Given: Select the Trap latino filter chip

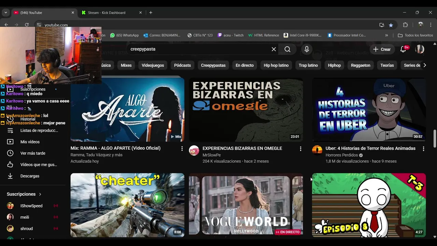Looking at the screenshot, I should point(308,65).
